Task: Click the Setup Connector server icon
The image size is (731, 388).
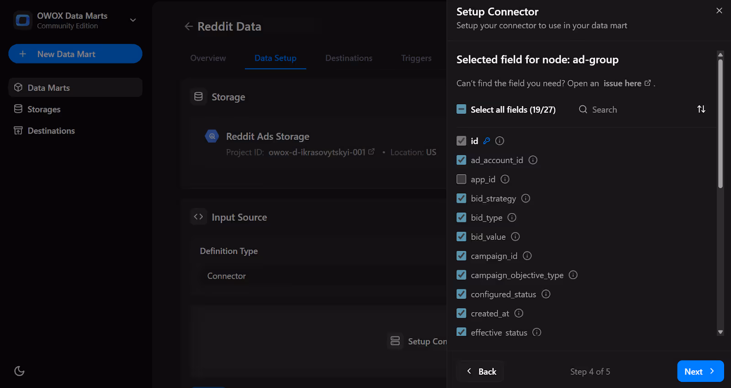Action: (x=395, y=341)
